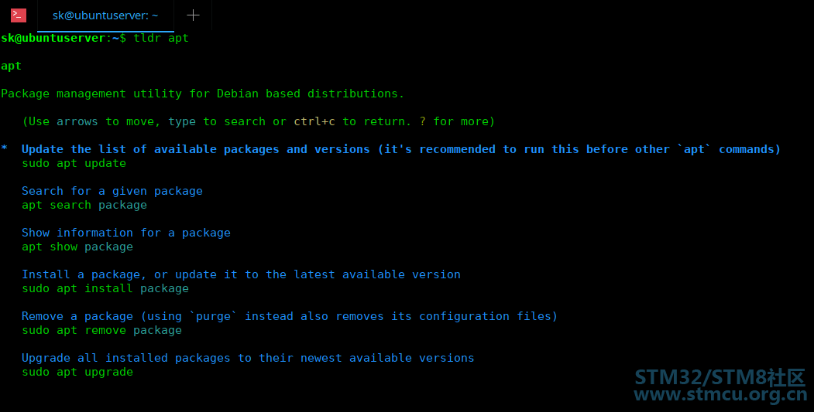Image resolution: width=814 pixels, height=412 pixels.
Task: Open a new terminal tab with plus
Action: (x=193, y=15)
